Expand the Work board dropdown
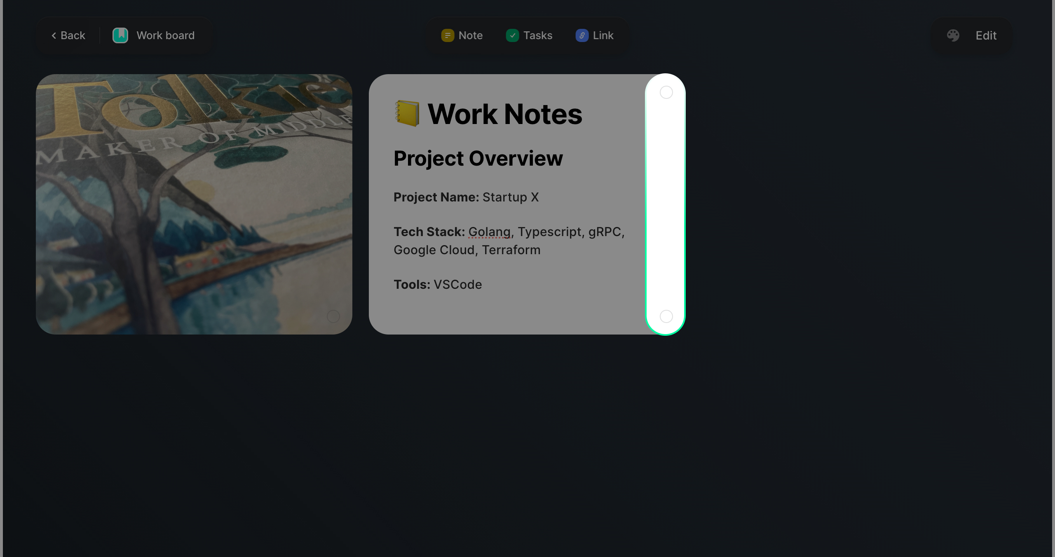The image size is (1055, 557). [x=153, y=34]
